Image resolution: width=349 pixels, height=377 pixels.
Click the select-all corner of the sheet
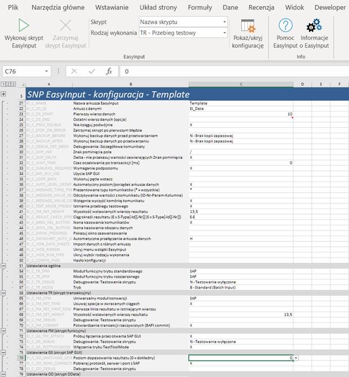[23, 85]
